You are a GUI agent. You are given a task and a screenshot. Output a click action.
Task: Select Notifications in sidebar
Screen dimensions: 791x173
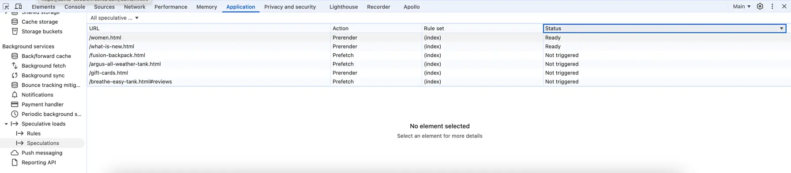(x=37, y=95)
